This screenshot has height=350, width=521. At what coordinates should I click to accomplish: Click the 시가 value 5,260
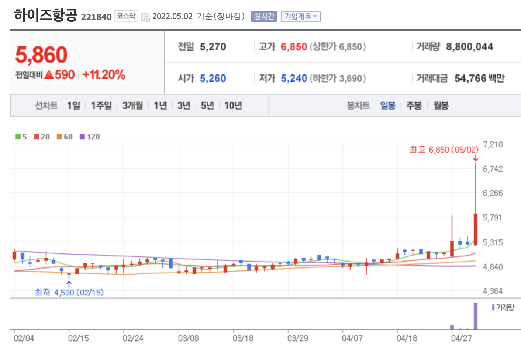pos(213,78)
